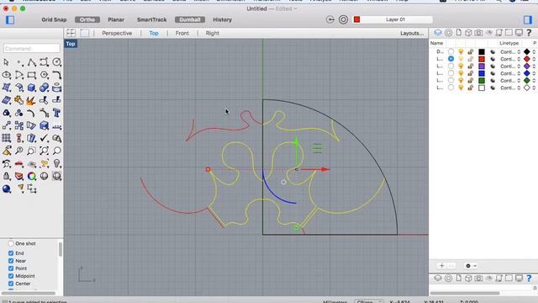Select the Ellipse tool
Viewport: 538px width, 303px height.
point(6,75)
